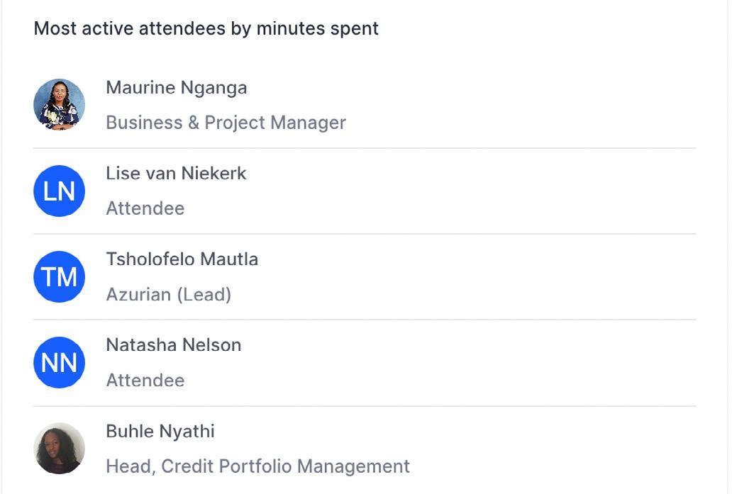The height and width of the screenshot is (494, 732).
Task: Click the divider line below Lise van Niekerk's row
Action: [x=365, y=234]
